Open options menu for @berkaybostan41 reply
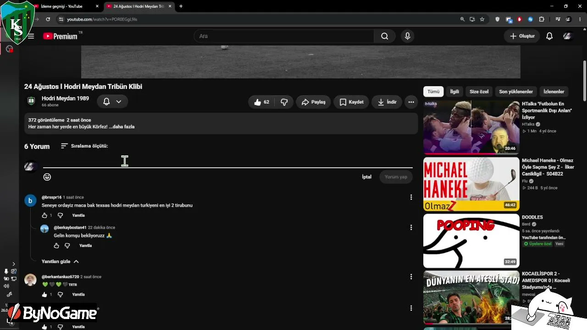The width and height of the screenshot is (587, 330). pos(411,228)
